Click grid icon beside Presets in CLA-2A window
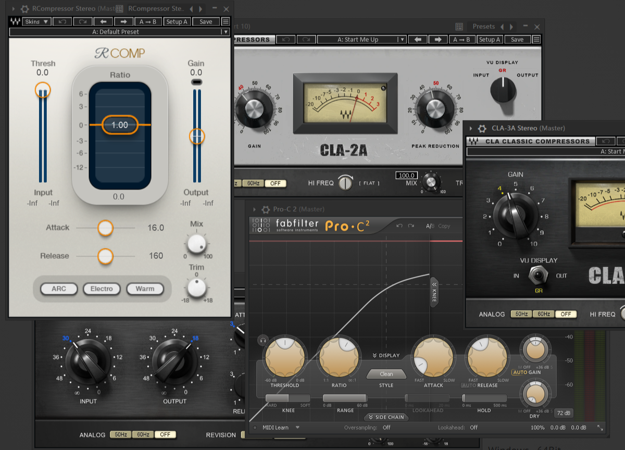 click(x=459, y=27)
